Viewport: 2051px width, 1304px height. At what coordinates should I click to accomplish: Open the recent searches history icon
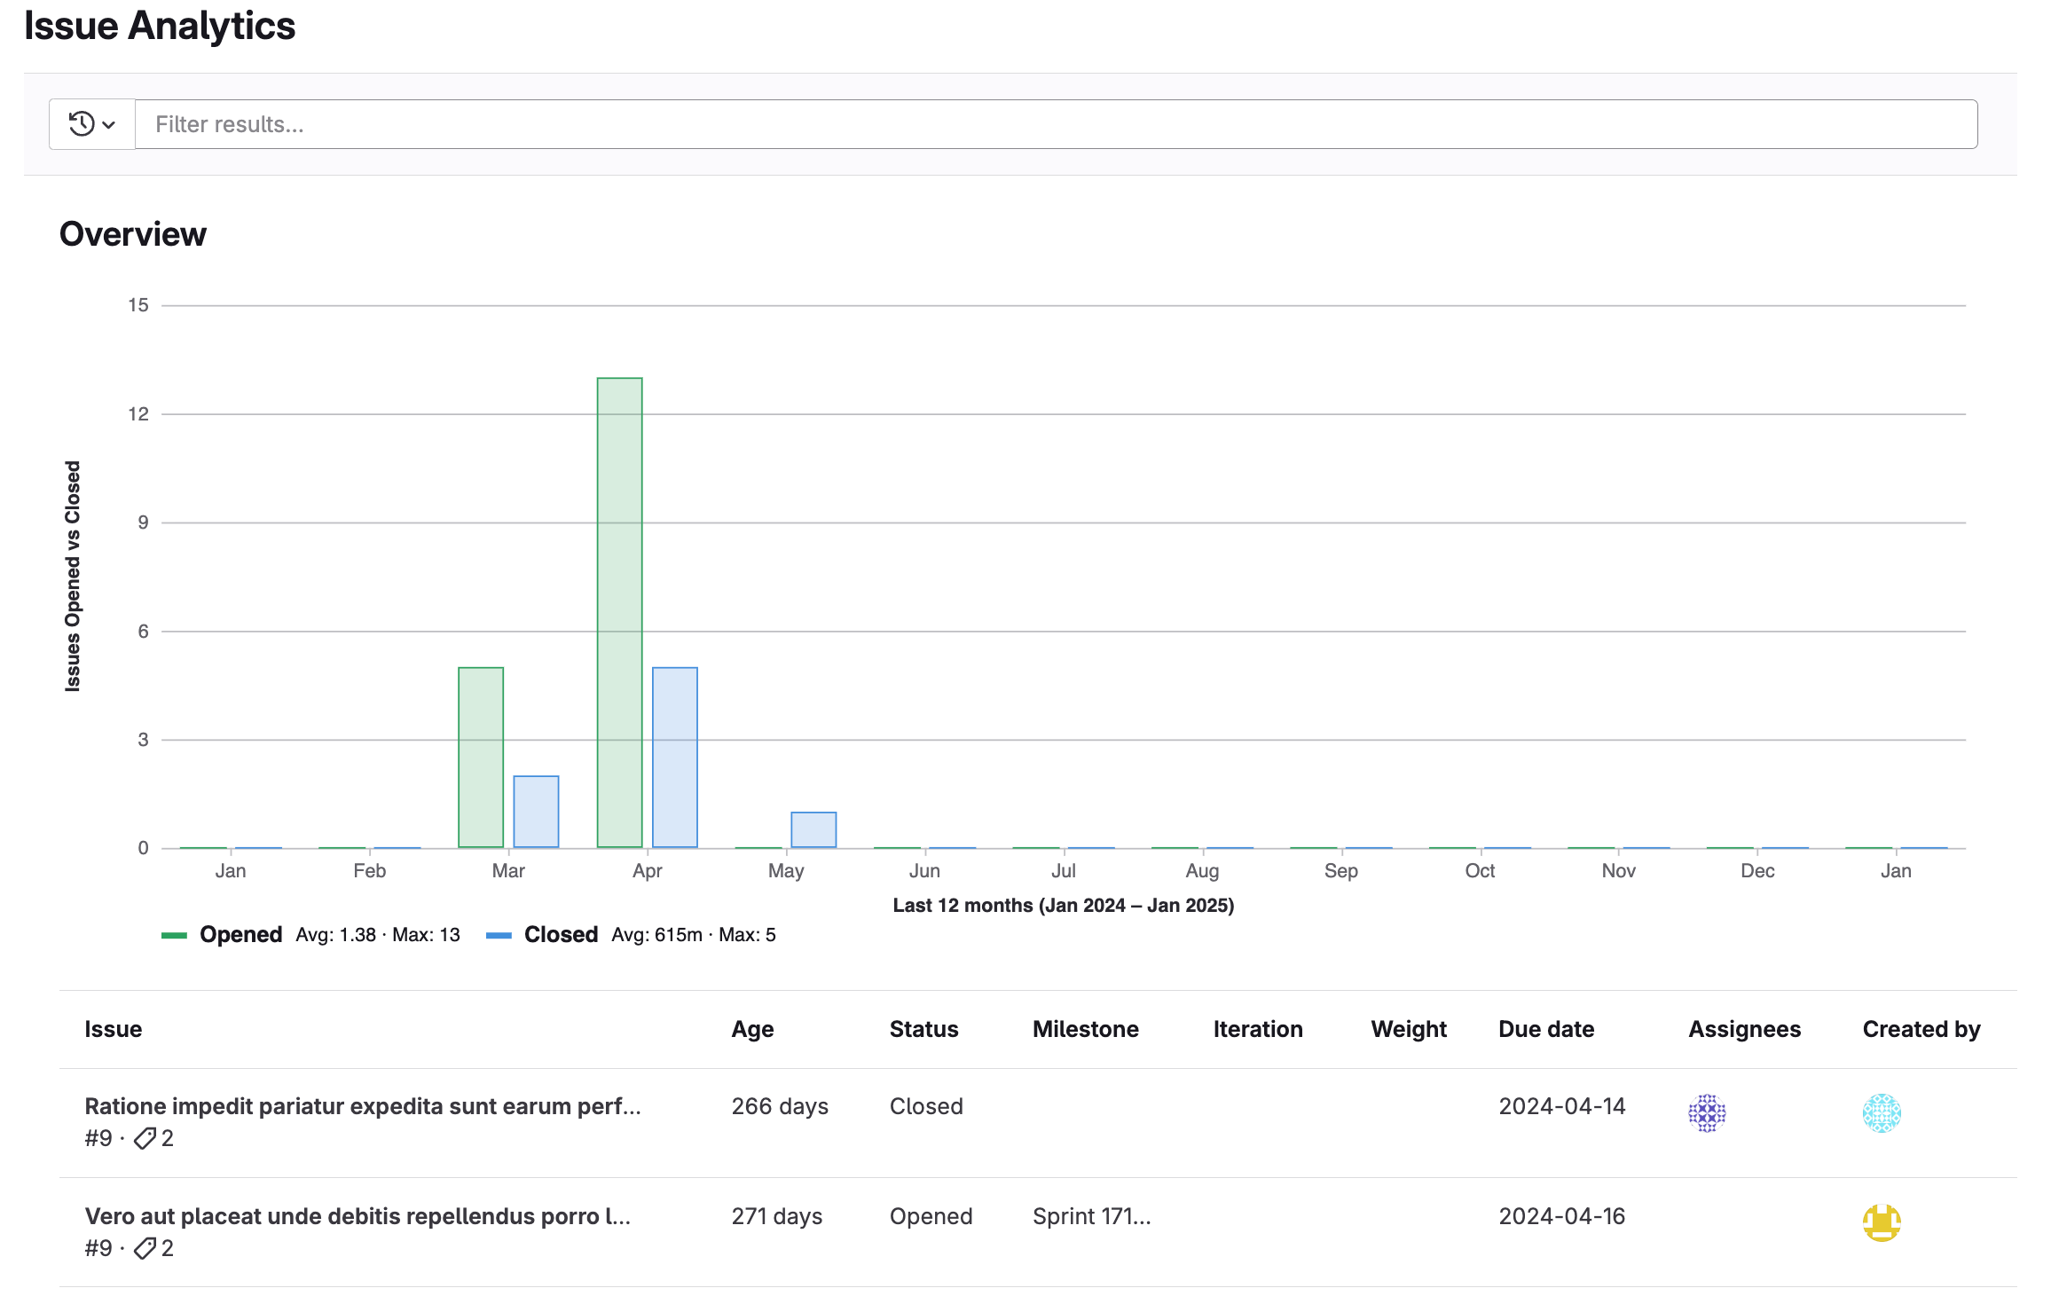coord(80,123)
